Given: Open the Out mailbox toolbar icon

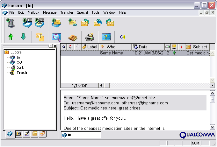Looking at the screenshot, I should [x=40, y=23].
